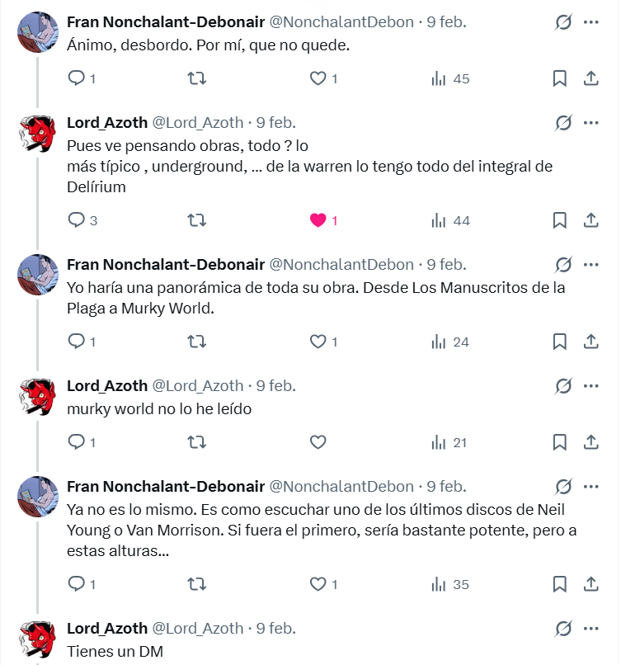Image resolution: width=626 pixels, height=665 pixels.
Task: Open more options for first Fran tweet
Action: click(591, 22)
